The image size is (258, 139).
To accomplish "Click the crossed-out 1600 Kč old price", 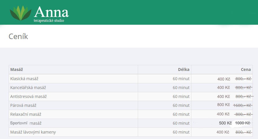I will tap(242, 105).
